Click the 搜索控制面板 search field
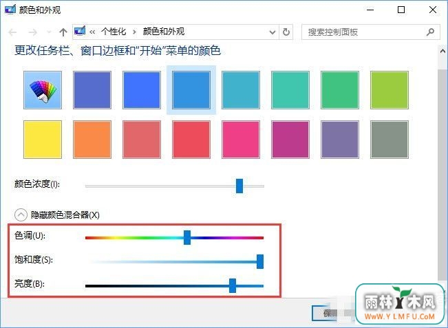This screenshot has height=328, width=448. coord(370,32)
